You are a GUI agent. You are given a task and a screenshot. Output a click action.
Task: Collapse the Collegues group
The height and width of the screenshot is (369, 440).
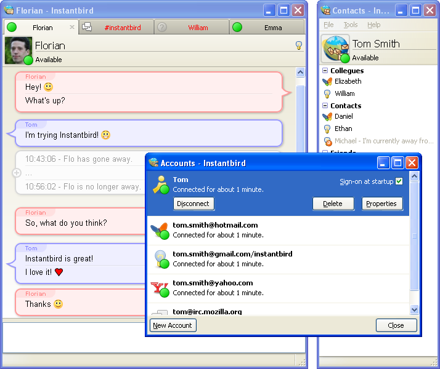coord(325,71)
